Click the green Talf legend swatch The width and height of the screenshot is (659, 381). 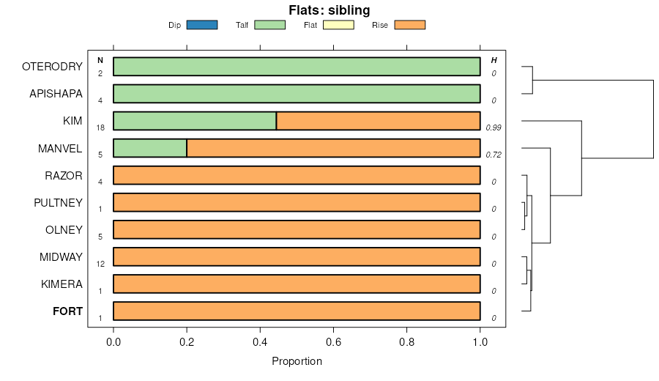click(x=269, y=25)
